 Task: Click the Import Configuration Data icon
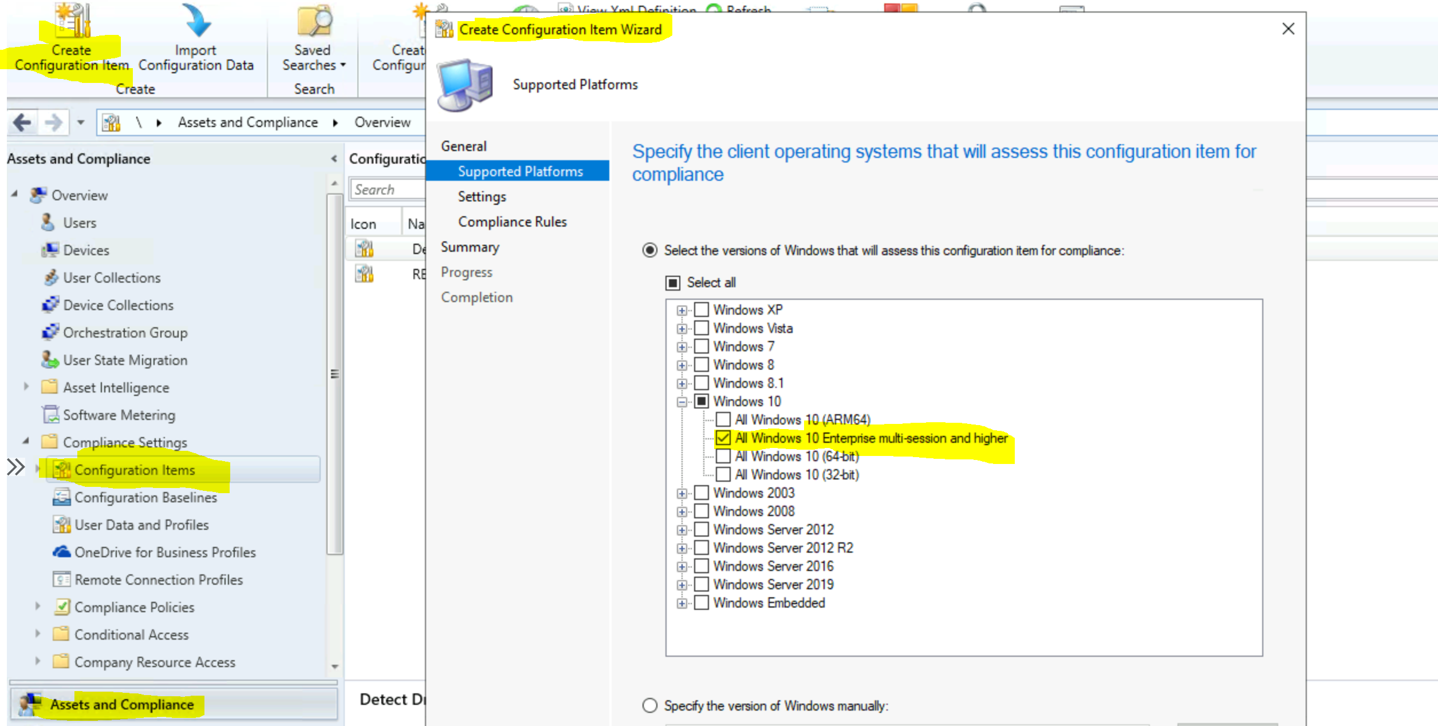click(x=196, y=21)
